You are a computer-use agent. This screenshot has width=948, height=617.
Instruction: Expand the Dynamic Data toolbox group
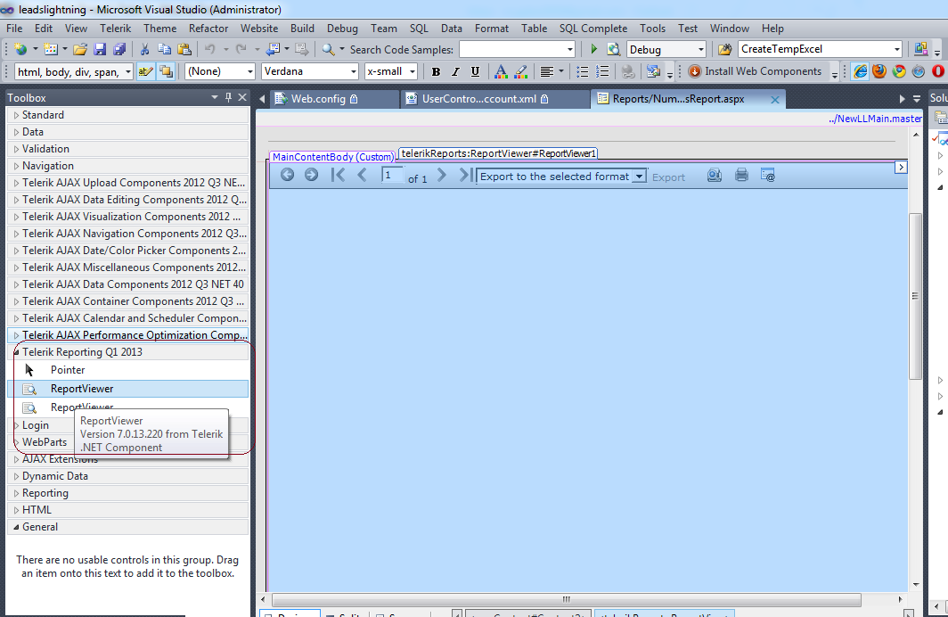[x=16, y=476]
